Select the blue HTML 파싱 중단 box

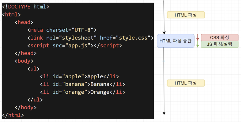(175, 41)
